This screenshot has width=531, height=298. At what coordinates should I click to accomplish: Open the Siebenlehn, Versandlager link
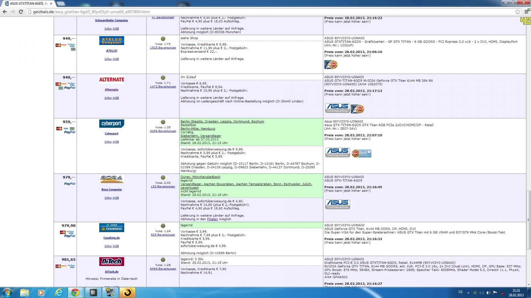(x=201, y=136)
